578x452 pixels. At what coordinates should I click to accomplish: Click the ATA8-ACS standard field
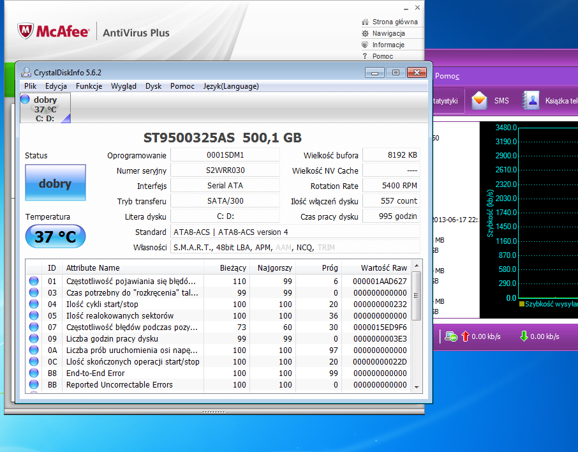pos(295,232)
